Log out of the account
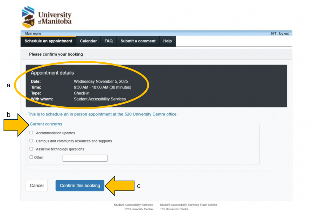 tap(283, 34)
